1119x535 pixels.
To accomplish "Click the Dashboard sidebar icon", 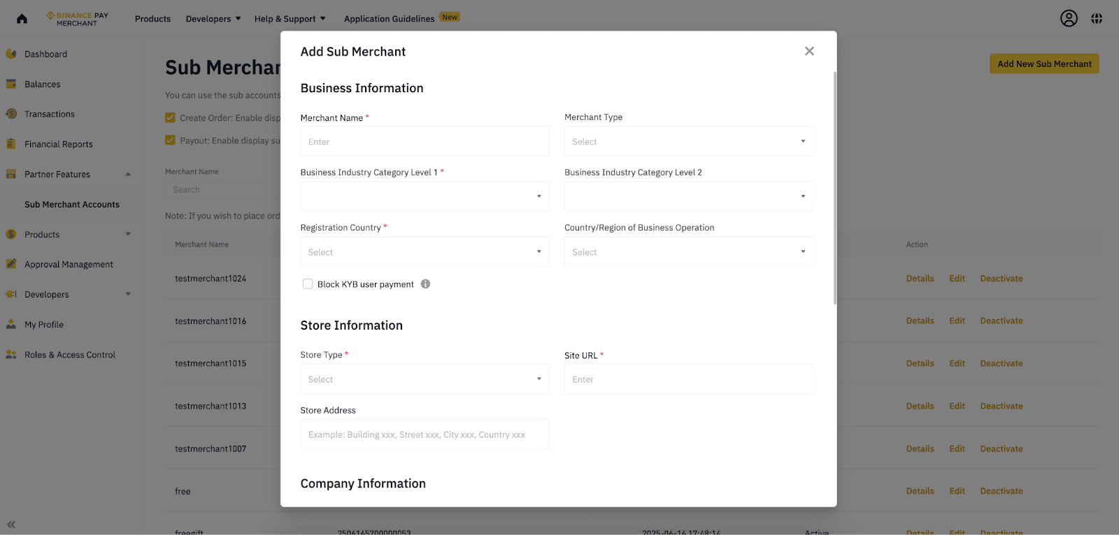I will point(11,54).
